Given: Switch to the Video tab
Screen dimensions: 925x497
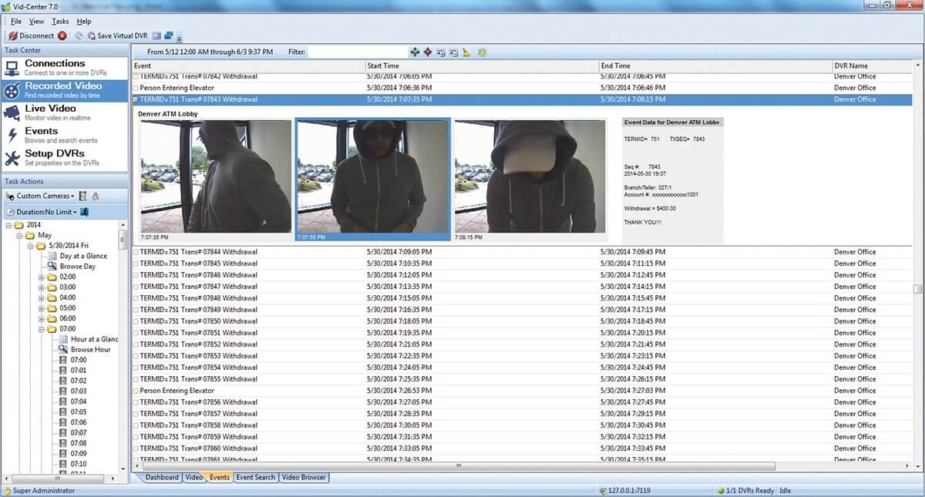Looking at the screenshot, I should 194,478.
